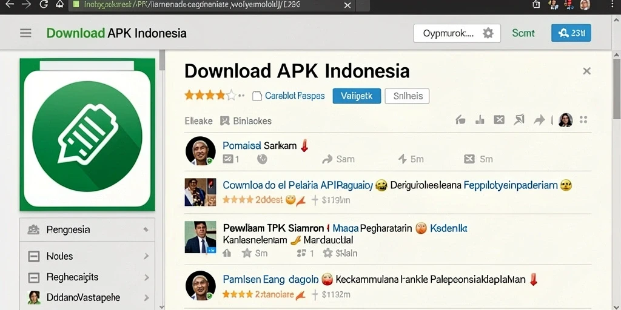Go forward with browser forward arrow
Image resolution: width=621 pixels, height=310 pixels.
[x=26, y=5]
